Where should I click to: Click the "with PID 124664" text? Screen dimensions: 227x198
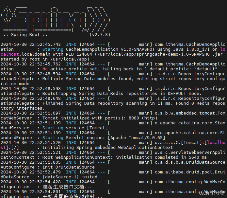point(73,54)
